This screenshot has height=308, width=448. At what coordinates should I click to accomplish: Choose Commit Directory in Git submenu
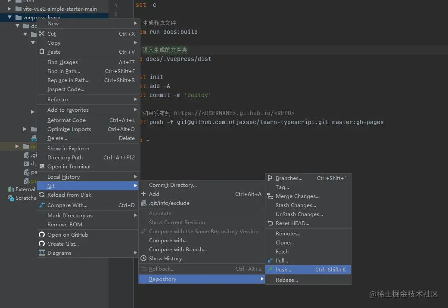202,185
